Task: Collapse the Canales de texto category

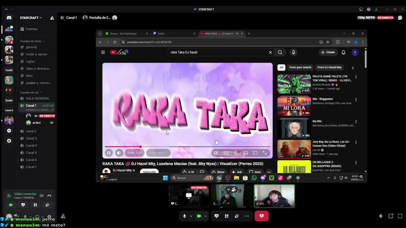Action: point(32,41)
